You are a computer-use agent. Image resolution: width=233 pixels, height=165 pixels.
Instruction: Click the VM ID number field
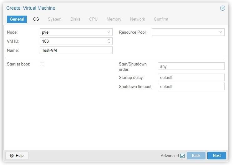73,41
